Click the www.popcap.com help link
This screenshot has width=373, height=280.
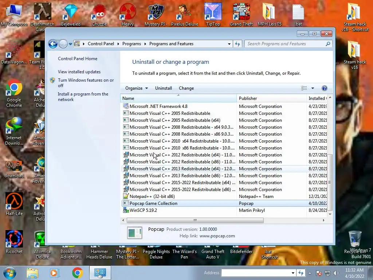click(x=217, y=236)
